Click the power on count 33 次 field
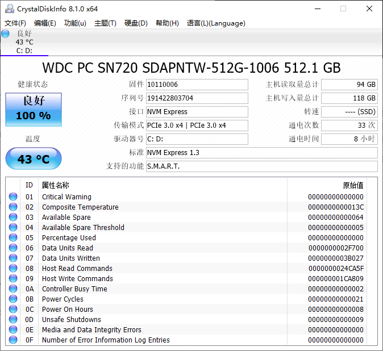This screenshot has height=351, width=383. 349,126
